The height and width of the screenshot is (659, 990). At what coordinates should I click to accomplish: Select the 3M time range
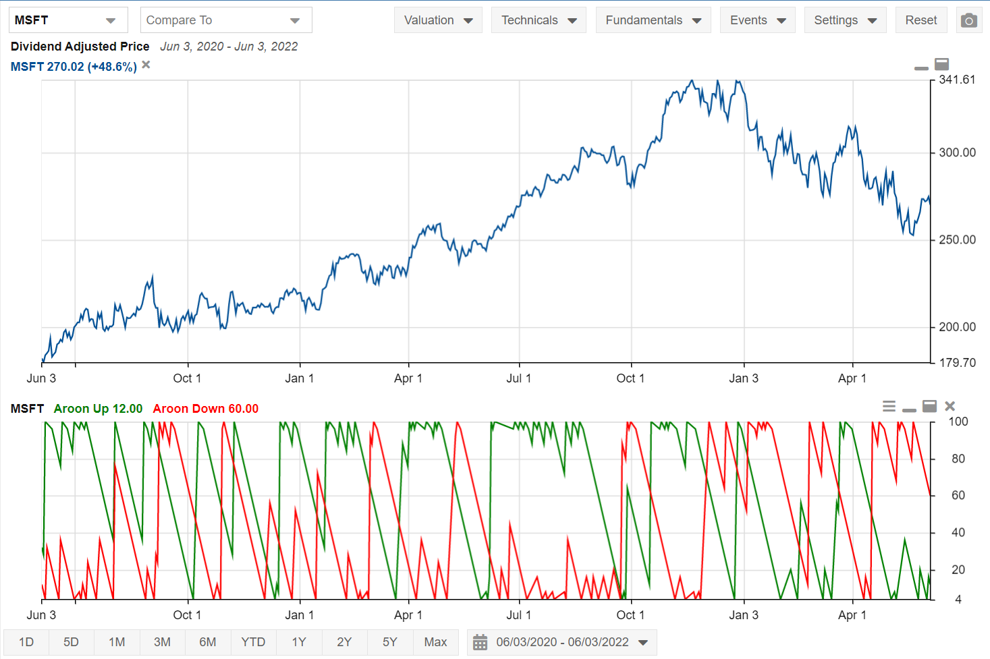[163, 642]
